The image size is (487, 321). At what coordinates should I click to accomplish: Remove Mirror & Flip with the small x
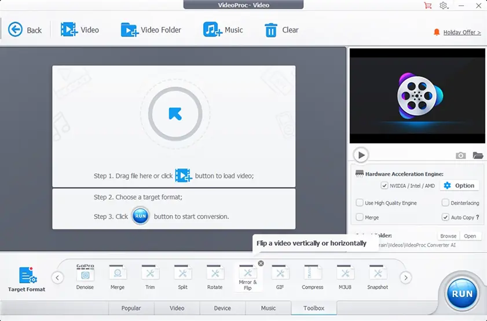[261, 263]
